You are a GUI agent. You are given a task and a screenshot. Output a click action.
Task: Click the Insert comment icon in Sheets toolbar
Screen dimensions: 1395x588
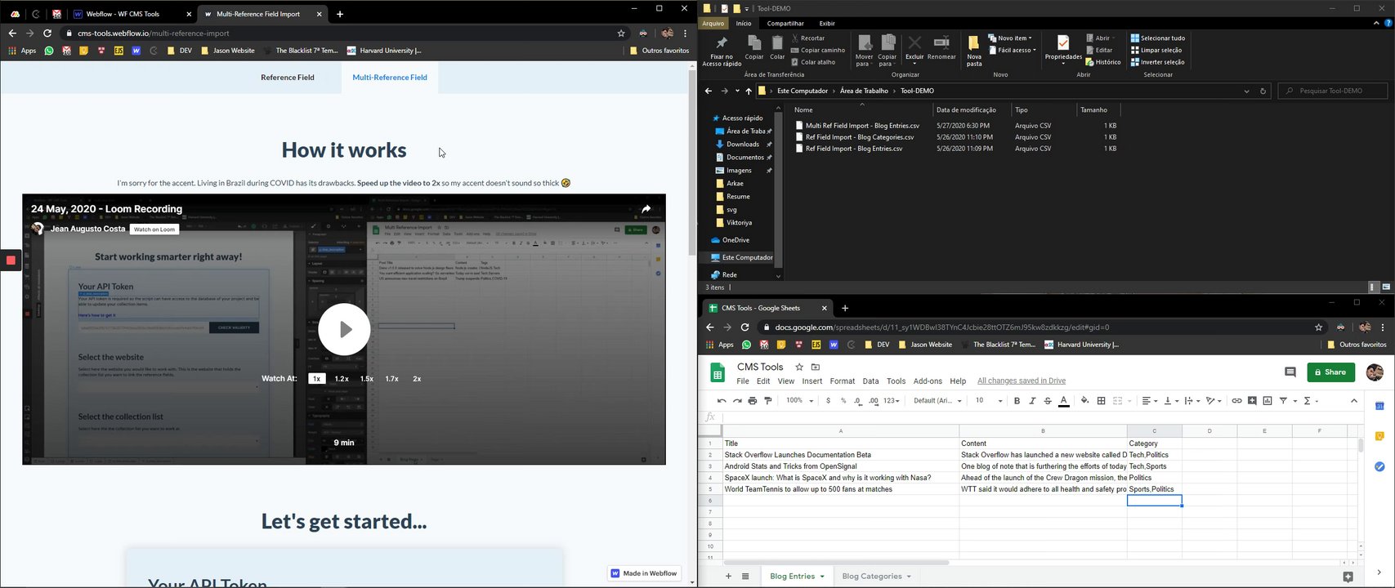(x=1252, y=401)
